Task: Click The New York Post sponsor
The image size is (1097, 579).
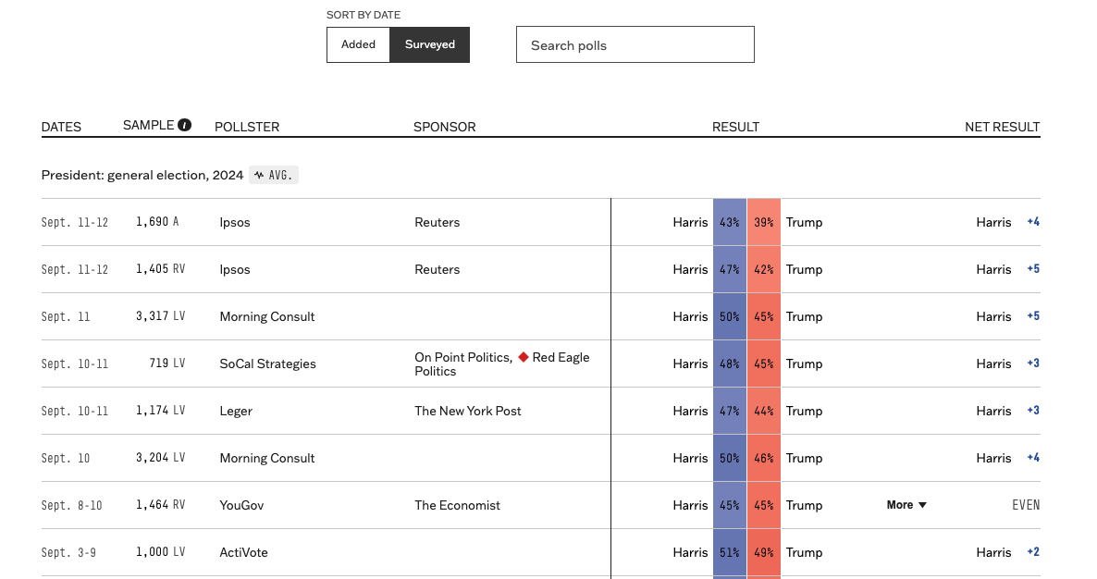Action: [467, 411]
